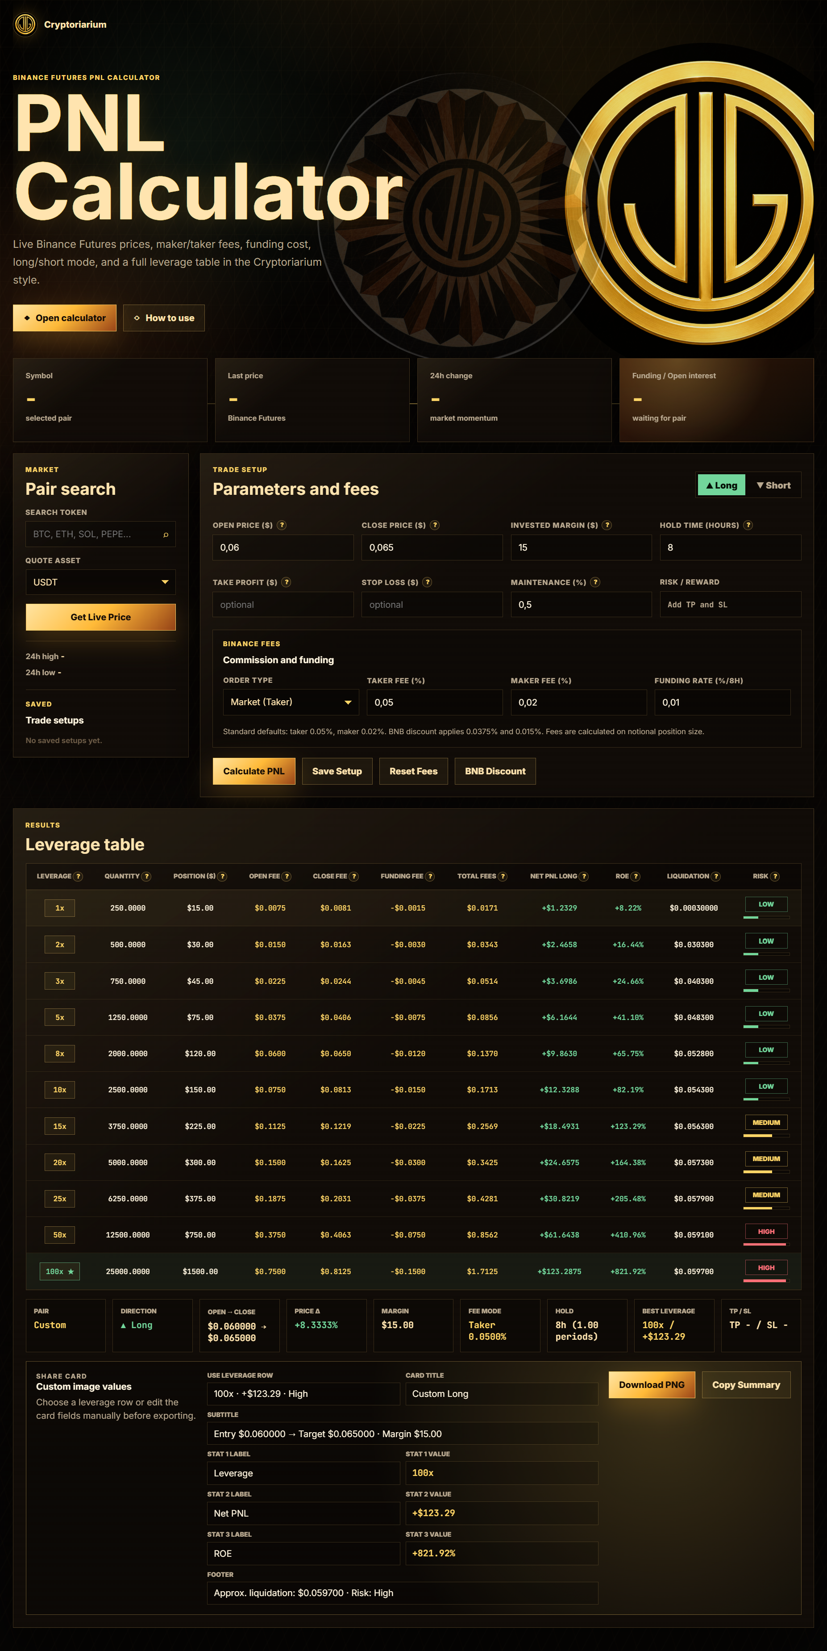Select the 2x leverage row chip
The image size is (827, 1651).
click(x=59, y=944)
